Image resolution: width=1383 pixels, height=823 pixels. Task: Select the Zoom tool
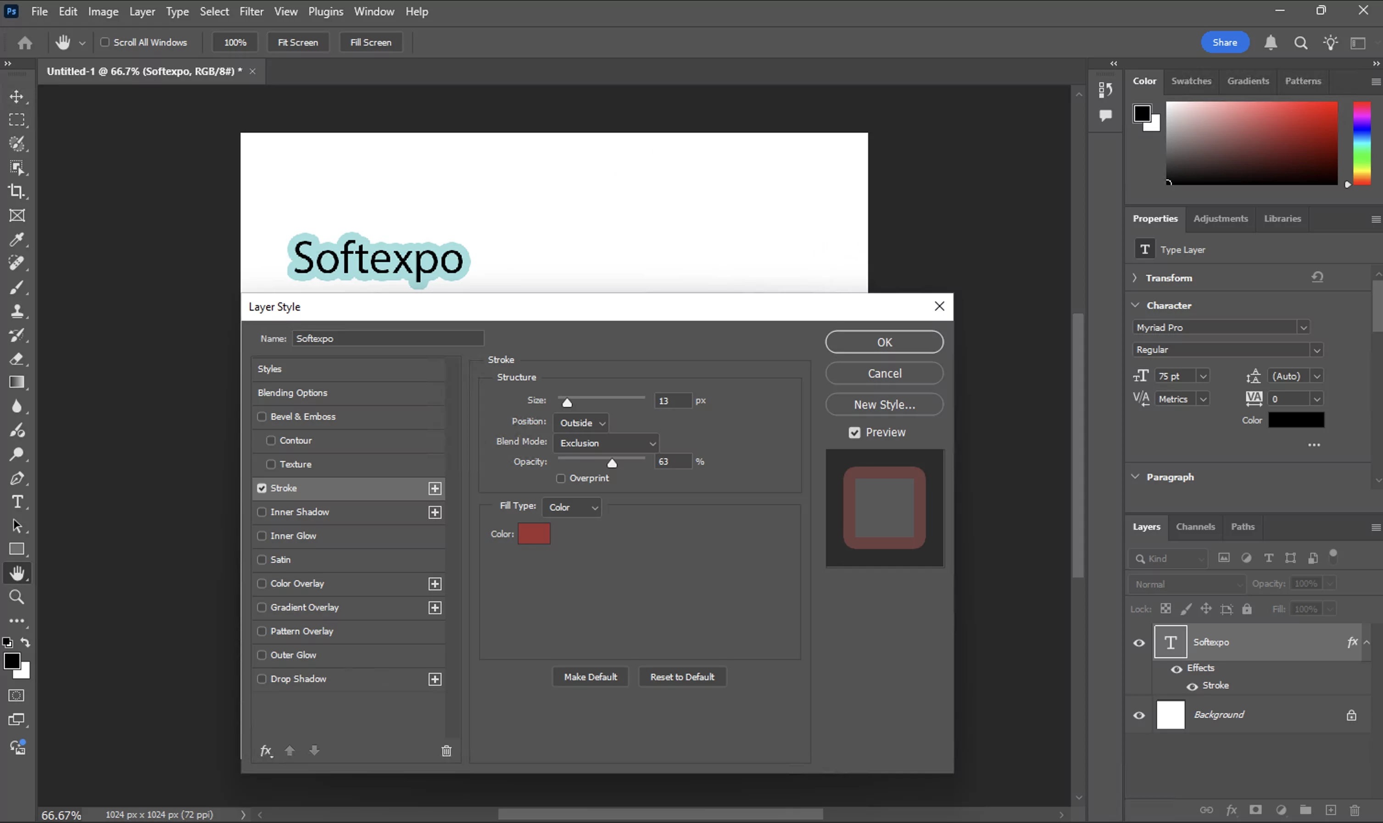[x=17, y=597]
